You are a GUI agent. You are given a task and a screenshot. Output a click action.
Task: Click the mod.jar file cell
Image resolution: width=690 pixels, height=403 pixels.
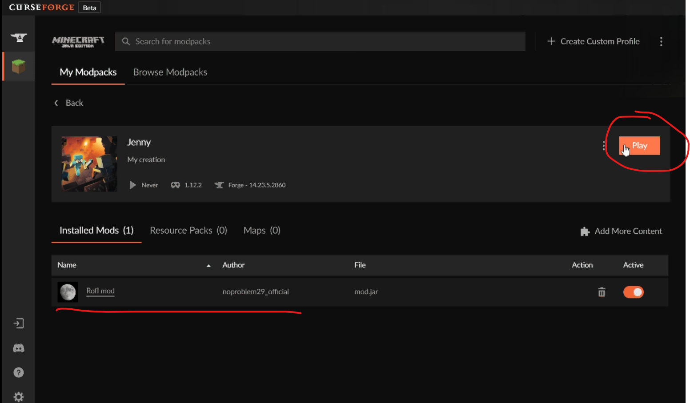366,292
